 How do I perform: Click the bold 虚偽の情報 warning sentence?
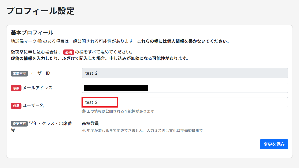[99, 58]
